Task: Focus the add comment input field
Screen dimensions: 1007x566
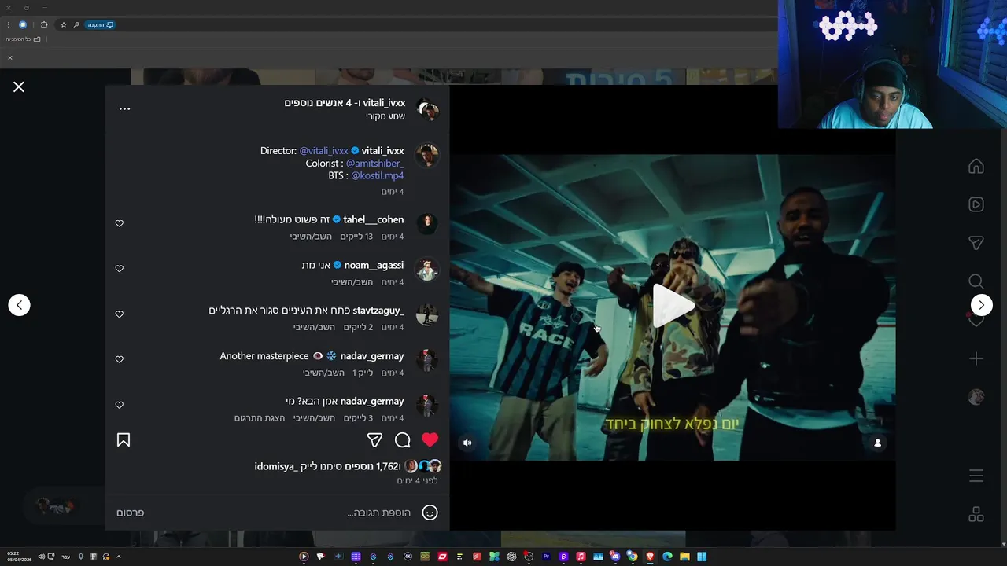Action: coord(283,513)
